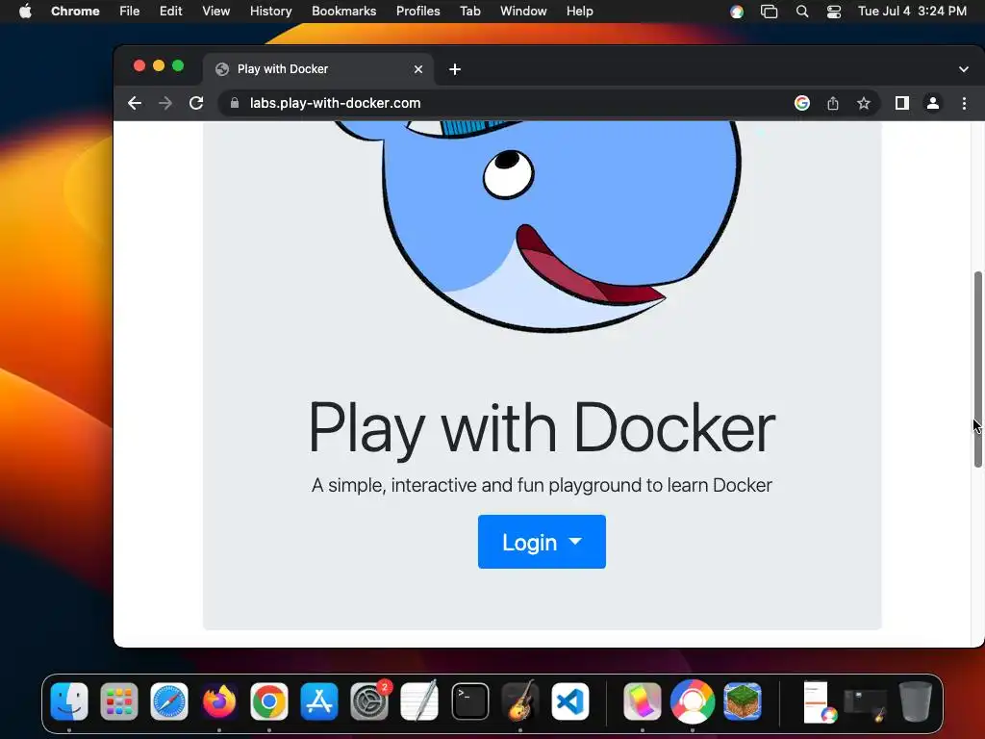Open the Apple menu

point(25,12)
